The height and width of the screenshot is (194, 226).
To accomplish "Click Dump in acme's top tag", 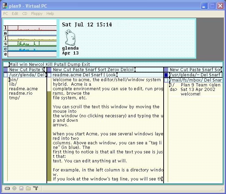I will [x=74, y=65].
